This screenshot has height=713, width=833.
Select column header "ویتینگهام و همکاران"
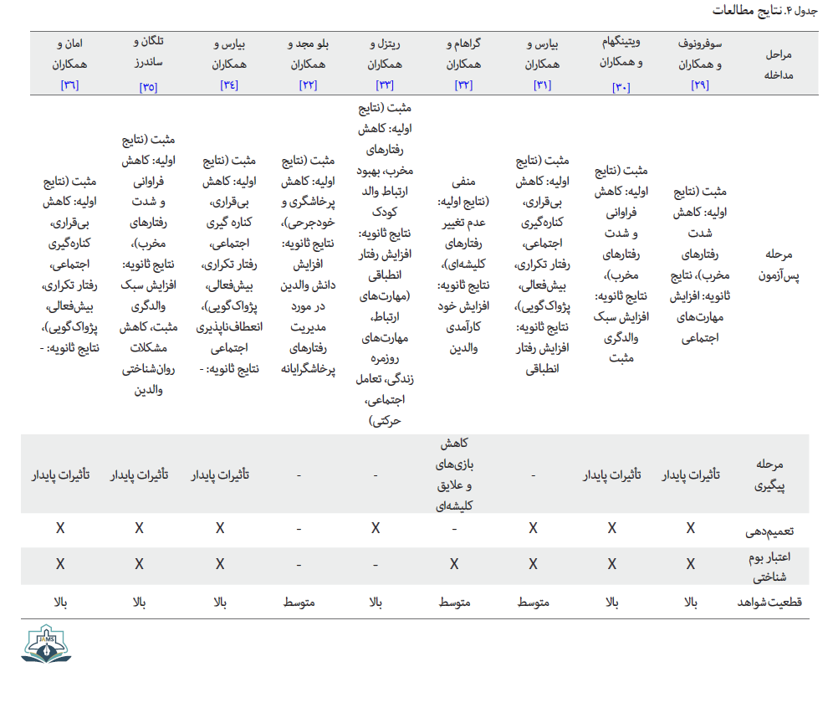point(621,52)
